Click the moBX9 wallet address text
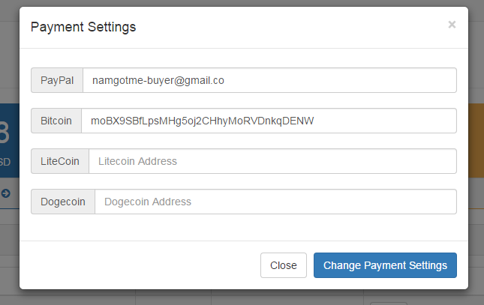Screen dimensions: 484x305 coord(202,121)
